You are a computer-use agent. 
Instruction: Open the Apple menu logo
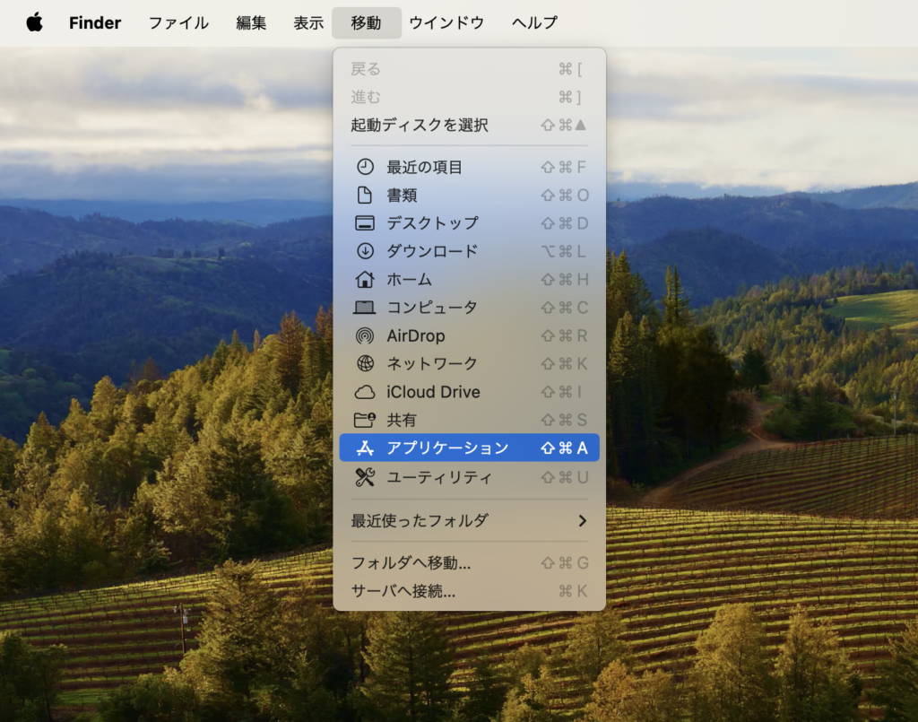[x=34, y=22]
